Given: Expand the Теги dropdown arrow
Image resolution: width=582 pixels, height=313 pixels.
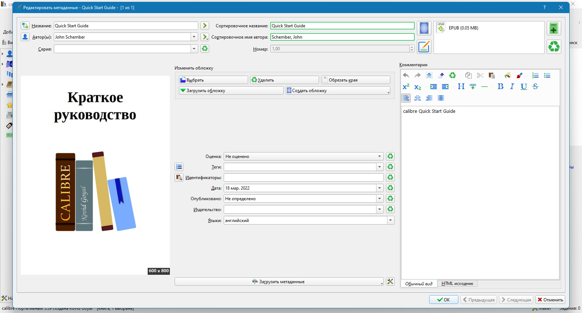Looking at the screenshot, I should [x=380, y=167].
